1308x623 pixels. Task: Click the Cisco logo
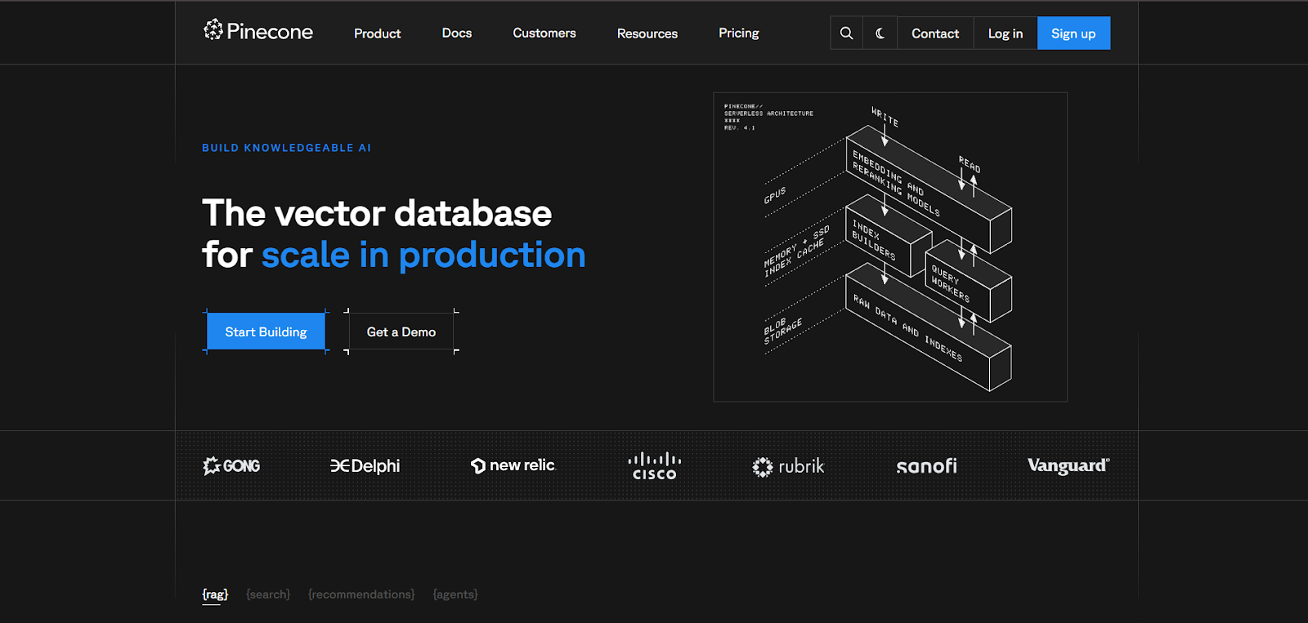654,465
